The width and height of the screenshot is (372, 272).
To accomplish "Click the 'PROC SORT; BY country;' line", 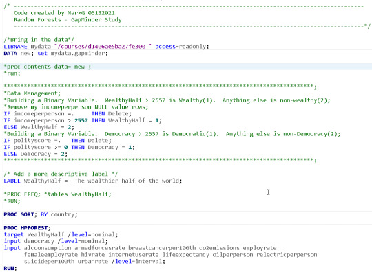I will (x=41, y=214).
